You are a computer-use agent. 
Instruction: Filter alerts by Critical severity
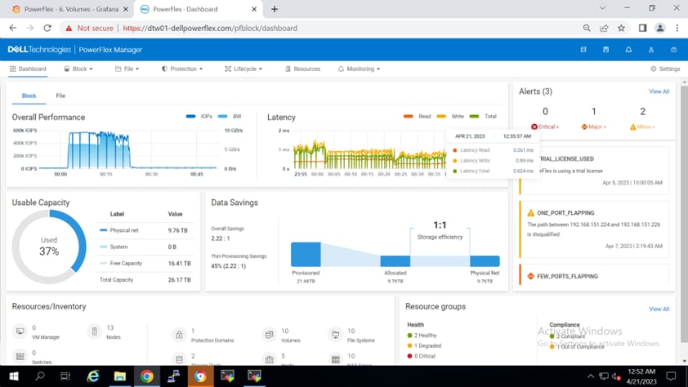545,127
